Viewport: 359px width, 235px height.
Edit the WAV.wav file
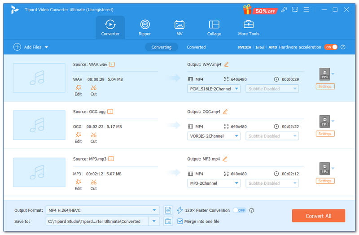(x=78, y=91)
